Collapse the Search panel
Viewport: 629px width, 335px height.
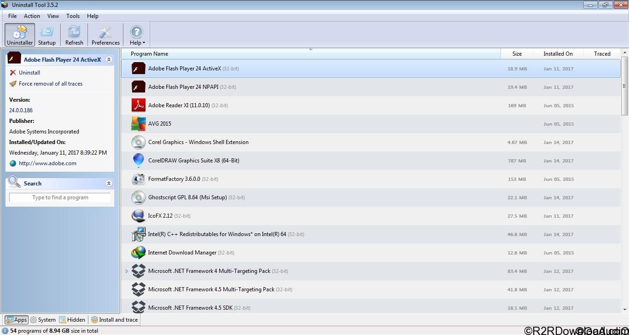coord(109,183)
